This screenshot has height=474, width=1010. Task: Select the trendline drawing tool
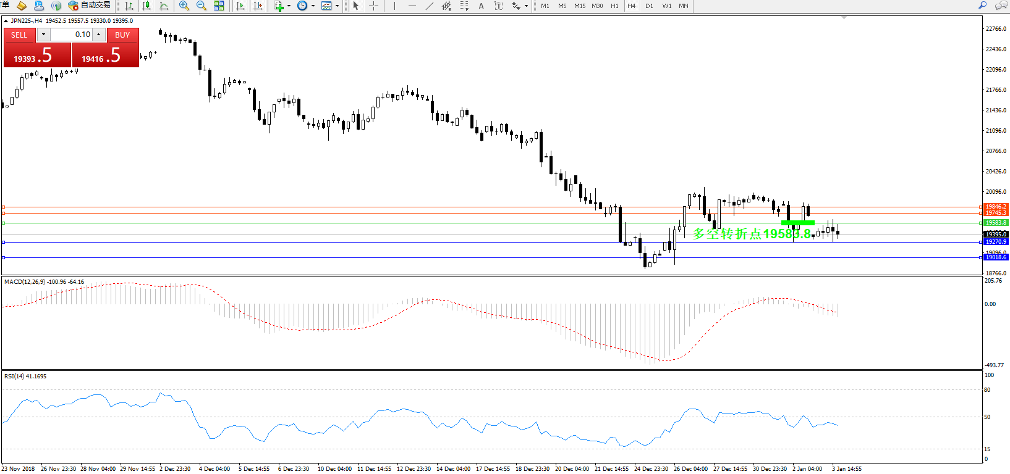point(430,6)
